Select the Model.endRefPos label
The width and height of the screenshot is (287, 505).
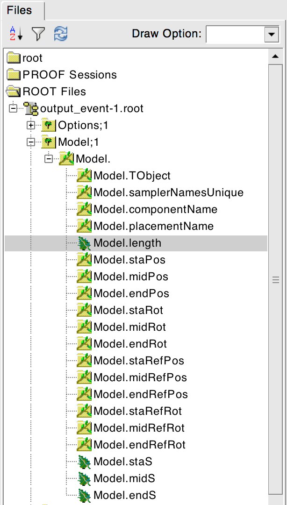coord(141,394)
